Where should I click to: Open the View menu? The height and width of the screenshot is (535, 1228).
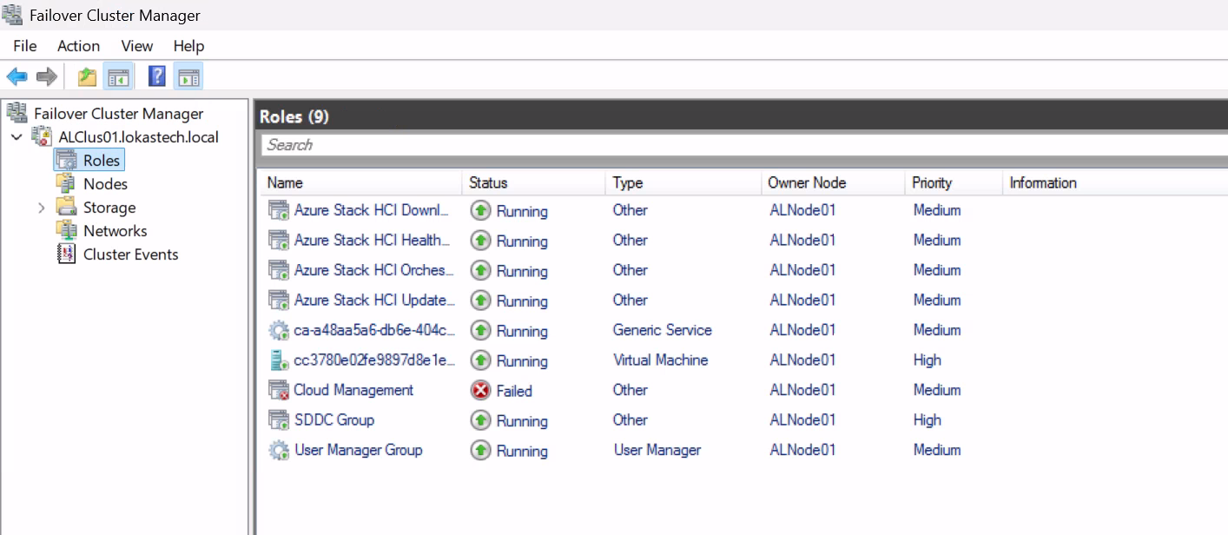[x=136, y=46]
